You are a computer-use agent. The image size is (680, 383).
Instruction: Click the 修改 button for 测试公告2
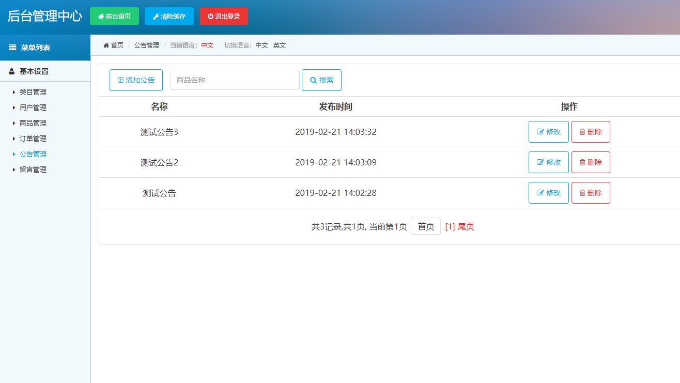[x=548, y=162]
